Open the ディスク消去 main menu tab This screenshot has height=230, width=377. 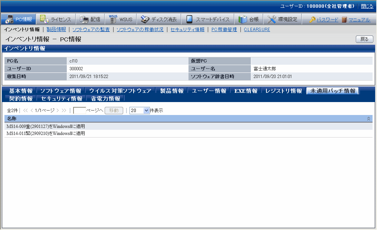(159, 19)
